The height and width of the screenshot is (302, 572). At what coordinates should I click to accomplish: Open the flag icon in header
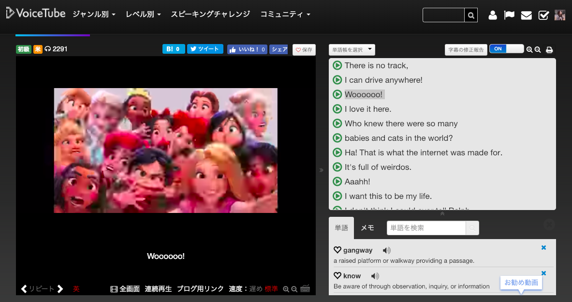pos(509,15)
